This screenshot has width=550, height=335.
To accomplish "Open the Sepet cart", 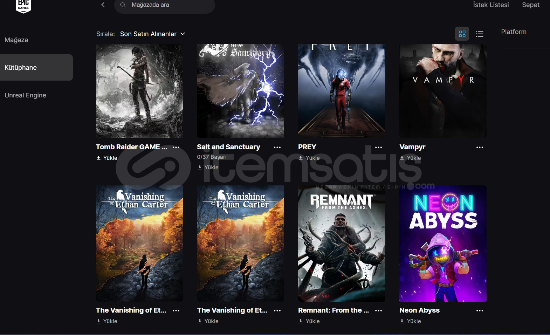I will [x=531, y=5].
